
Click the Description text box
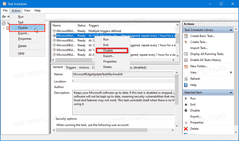[x=123, y=102]
